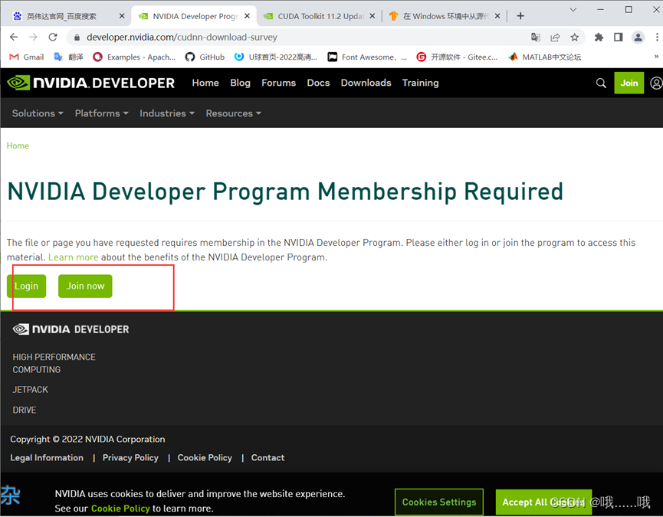Open Cookie Policy link in cookie banner
The height and width of the screenshot is (517, 663).
120,508
